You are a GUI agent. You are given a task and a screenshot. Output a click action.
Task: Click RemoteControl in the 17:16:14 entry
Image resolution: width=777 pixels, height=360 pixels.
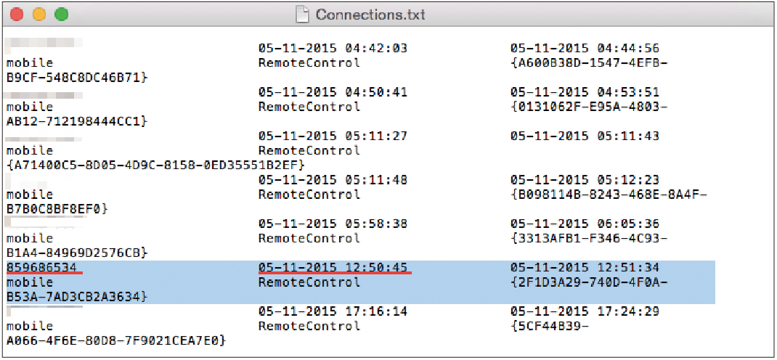click(309, 327)
